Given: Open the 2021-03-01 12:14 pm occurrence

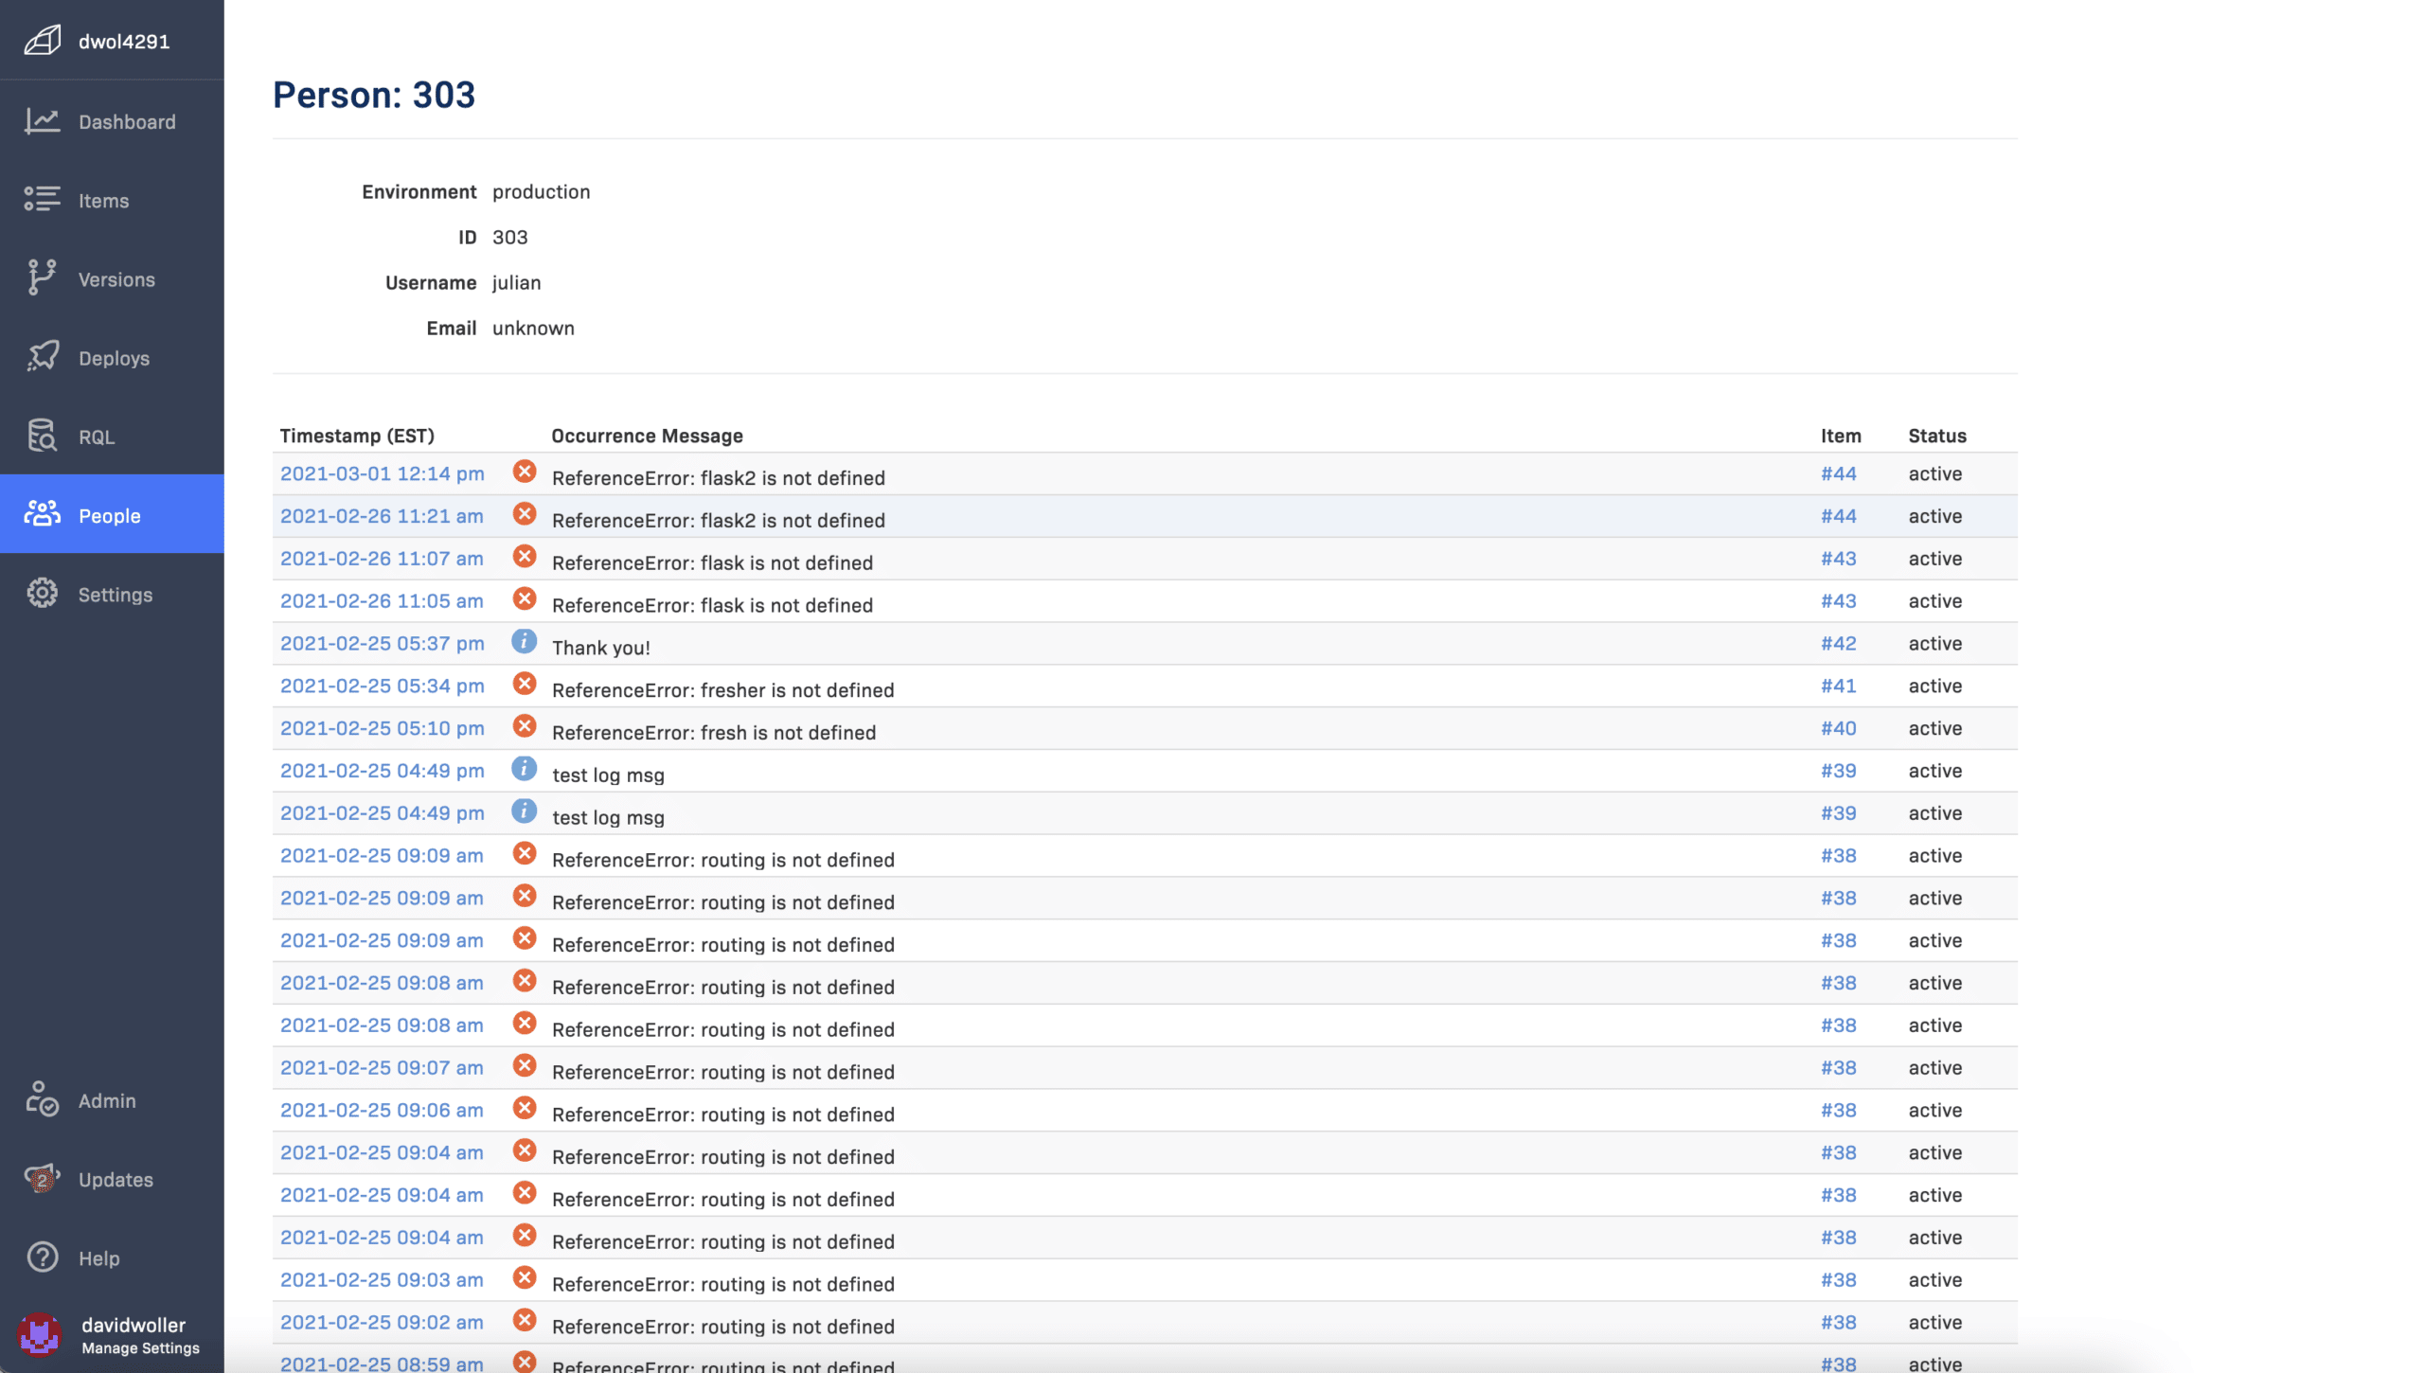Looking at the screenshot, I should [x=382, y=473].
